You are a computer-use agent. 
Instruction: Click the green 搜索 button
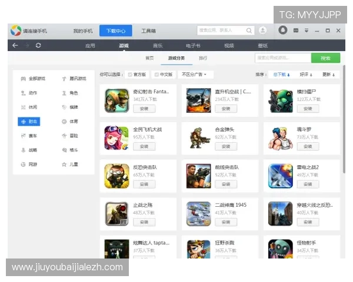coord(325,58)
